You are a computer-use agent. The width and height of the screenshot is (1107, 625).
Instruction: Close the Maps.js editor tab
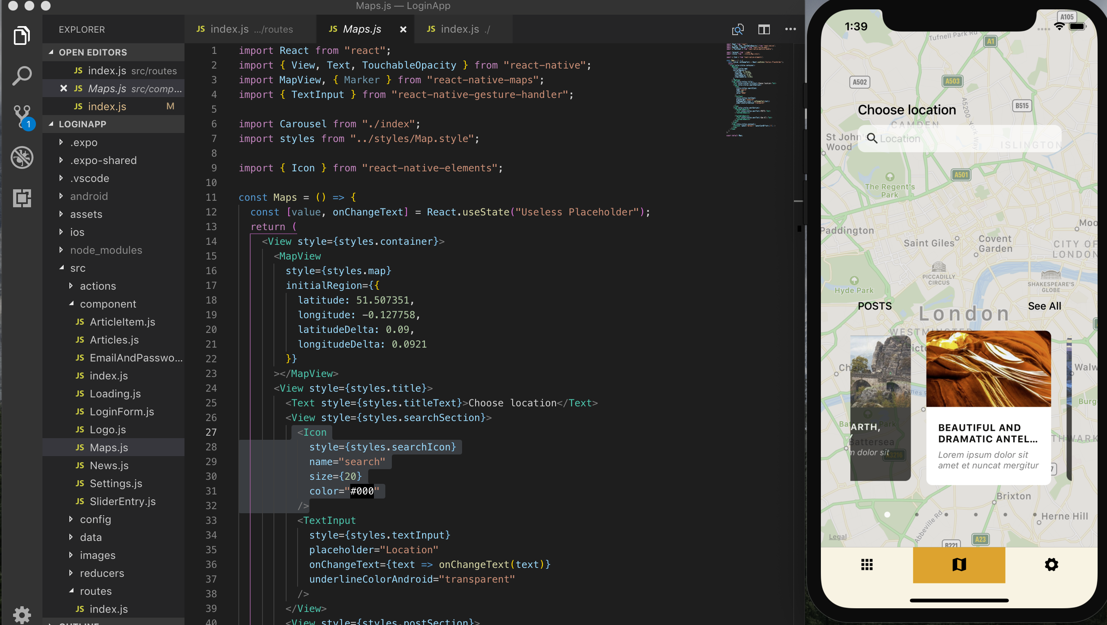pyautogui.click(x=402, y=29)
